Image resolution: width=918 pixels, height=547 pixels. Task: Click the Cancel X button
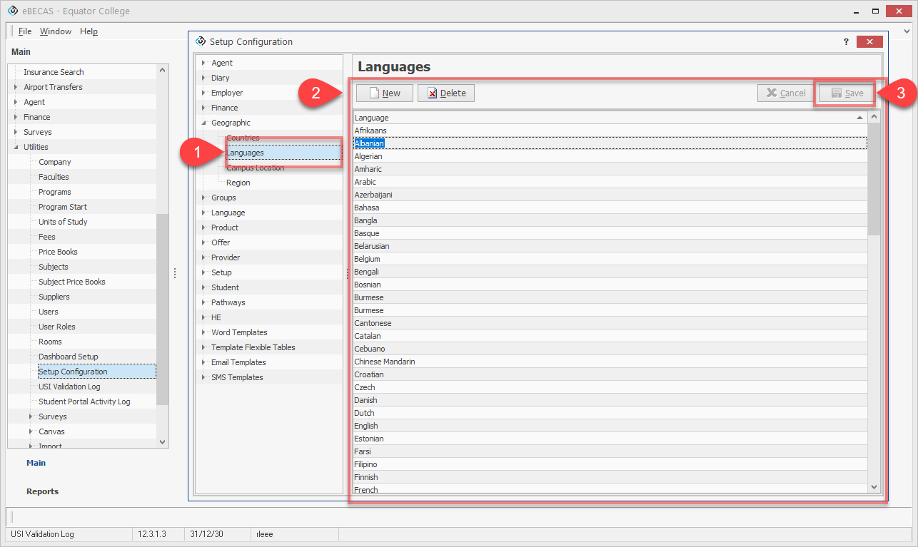pyautogui.click(x=785, y=93)
